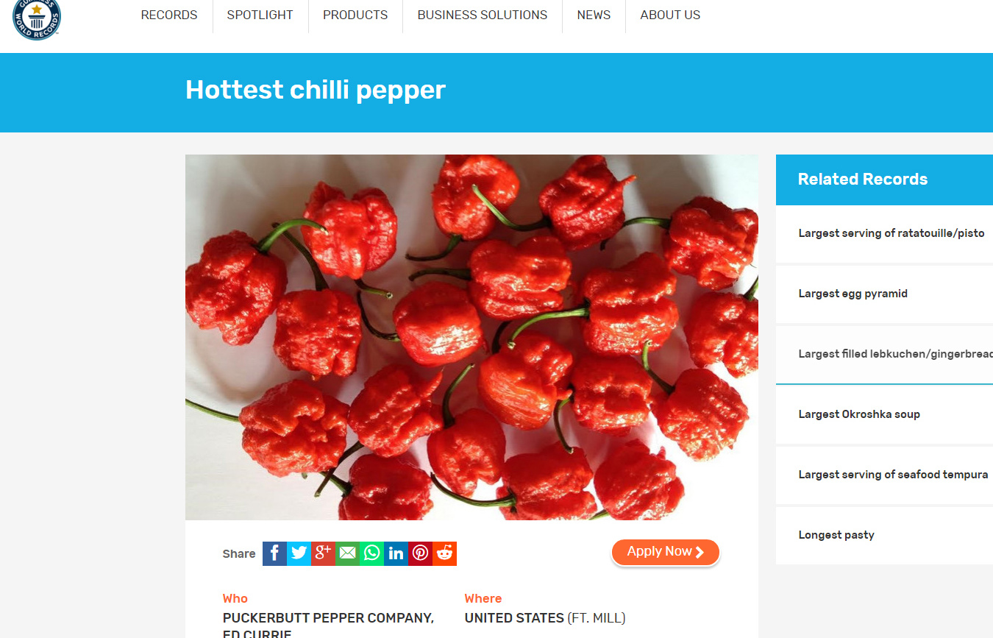993x638 pixels.
Task: Open the Spotlight menu
Action: coord(260,15)
